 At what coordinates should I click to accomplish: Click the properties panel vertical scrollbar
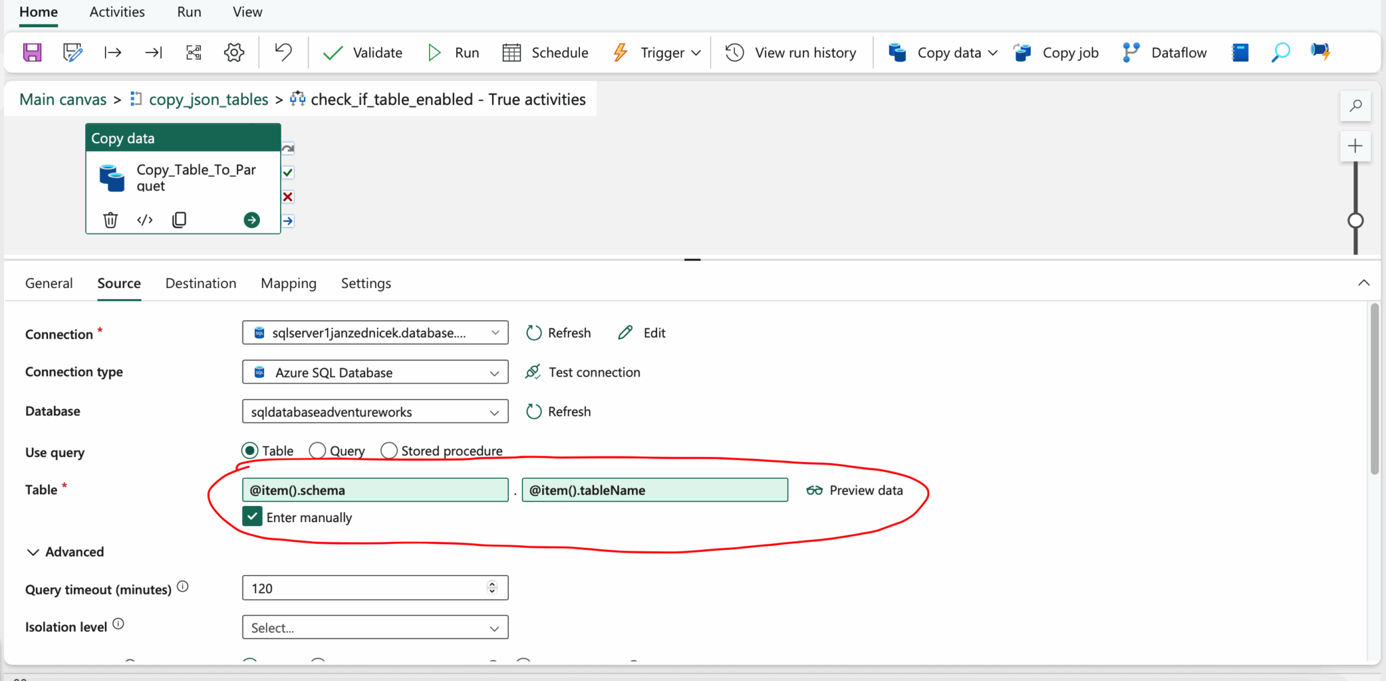tap(1374, 389)
